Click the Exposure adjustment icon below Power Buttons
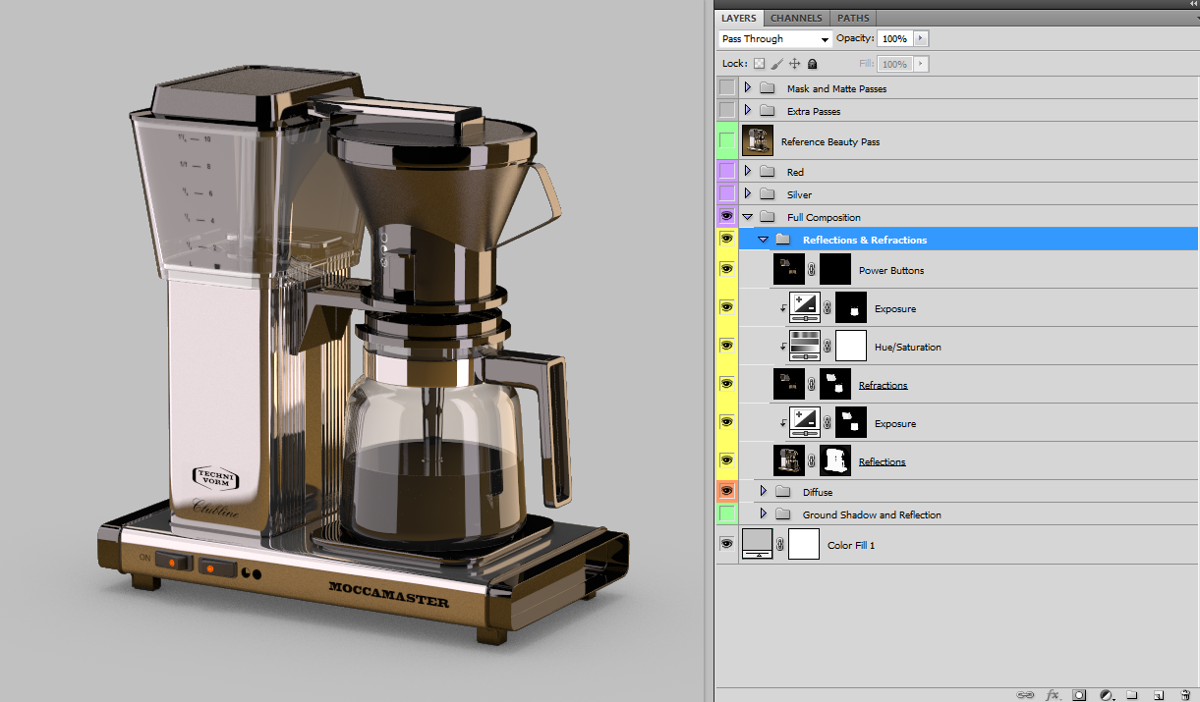 pos(806,308)
